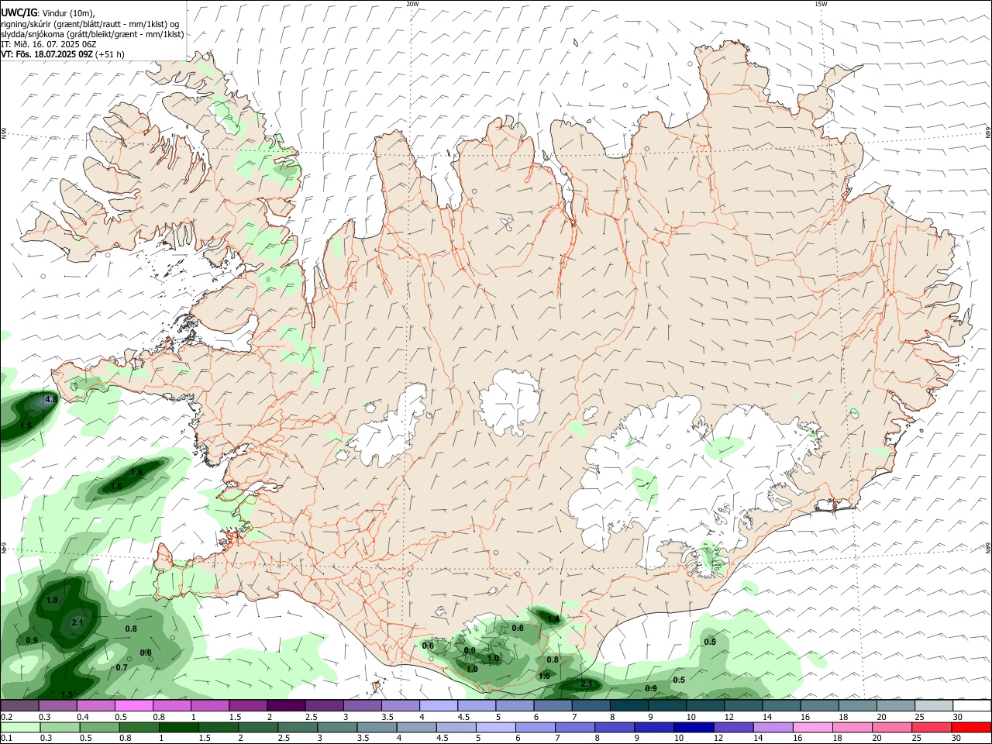Select the light pink lower-legend swatch labeled 16
This screenshot has height=744, width=992.
click(x=812, y=727)
